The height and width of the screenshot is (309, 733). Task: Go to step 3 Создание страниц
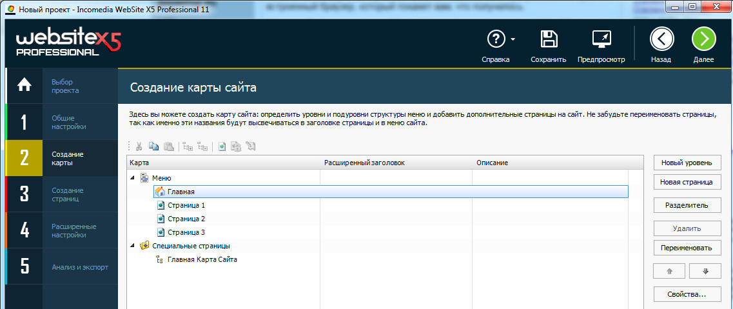62,195
